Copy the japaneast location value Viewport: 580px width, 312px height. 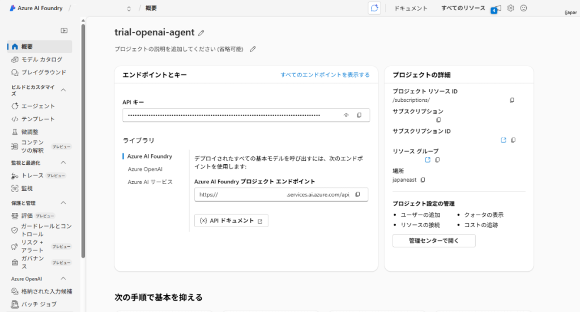tap(423, 179)
